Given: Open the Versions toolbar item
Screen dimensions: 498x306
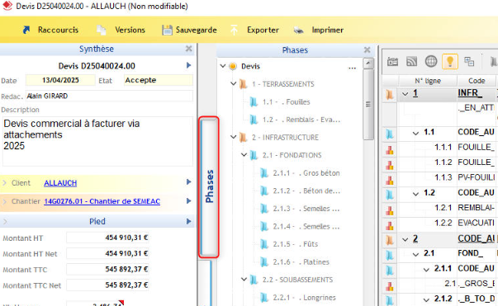Looking at the screenshot, I should coord(121,30).
